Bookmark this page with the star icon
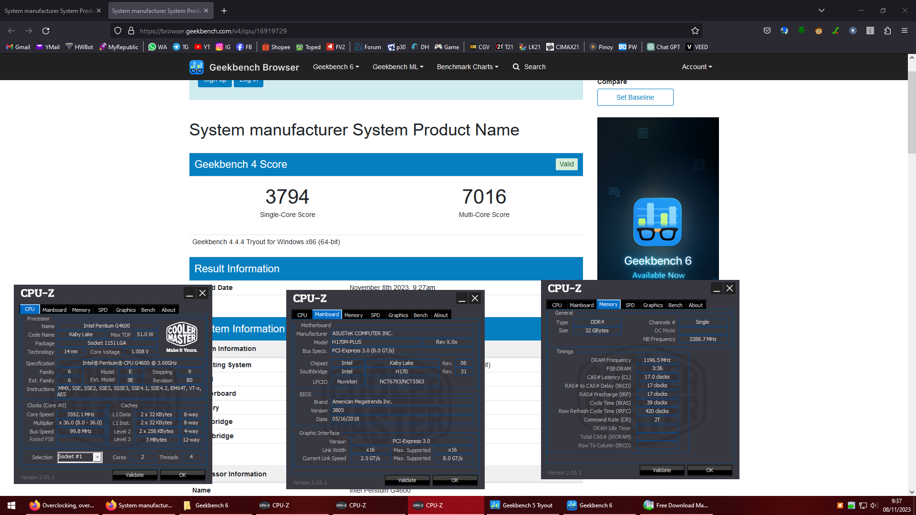This screenshot has height=515, width=916. tap(695, 31)
